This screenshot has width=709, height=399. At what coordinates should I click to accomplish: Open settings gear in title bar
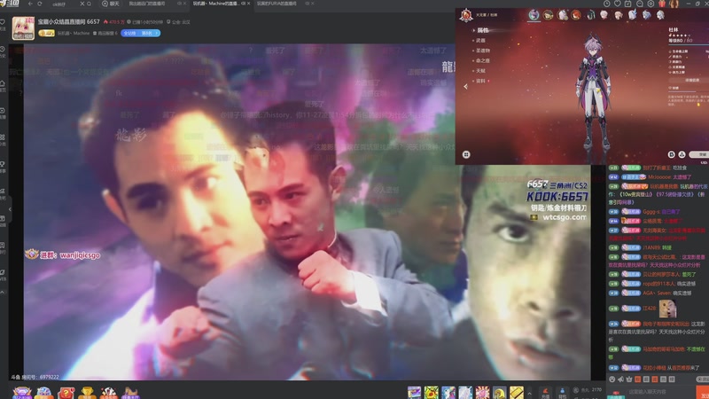[x=651, y=4]
